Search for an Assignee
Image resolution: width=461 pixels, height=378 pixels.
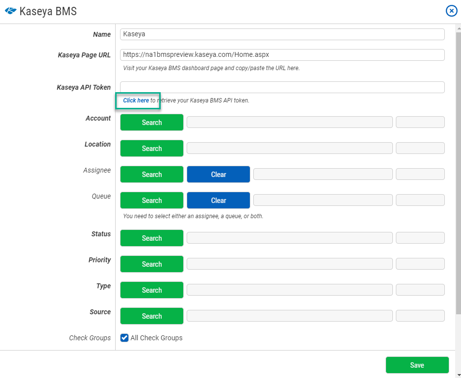point(151,174)
